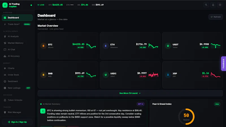This screenshot has width=226, height=127.
Task: Click the BNB +0.72% change badge
Action: pos(81,76)
